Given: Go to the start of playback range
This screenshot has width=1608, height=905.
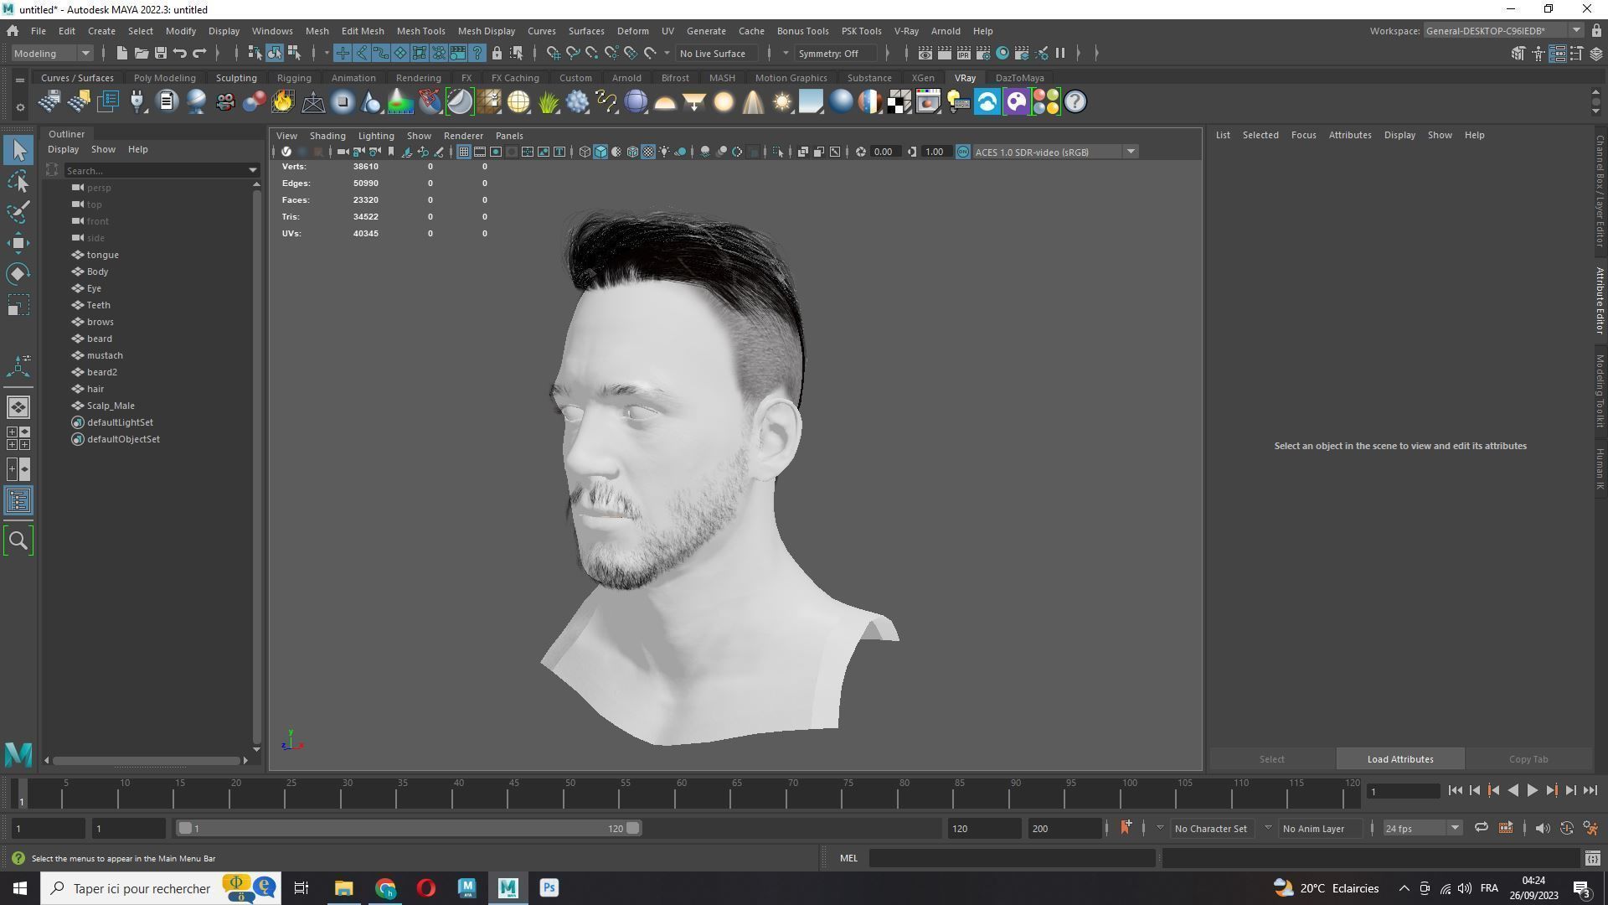Looking at the screenshot, I should pos(1456,790).
